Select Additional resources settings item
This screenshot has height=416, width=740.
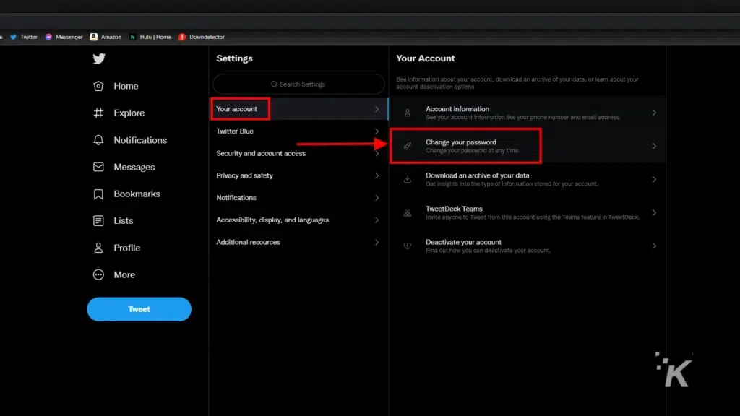[298, 242]
